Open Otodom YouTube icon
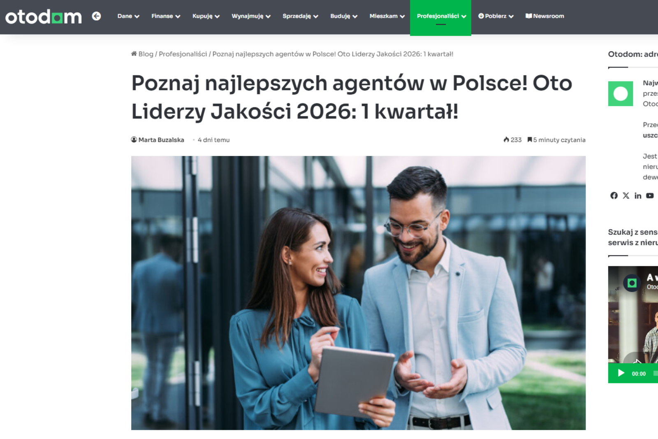658x439 pixels. click(x=650, y=195)
